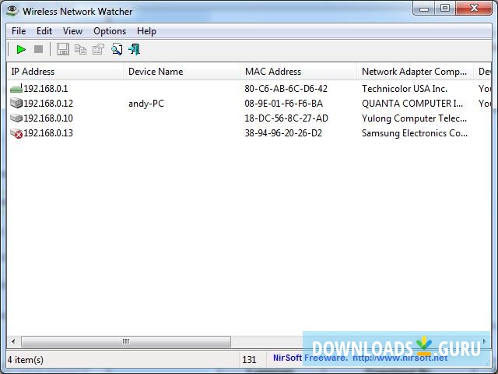Sort by Network Adapter Company column header
The height and width of the screenshot is (374, 498).
coord(415,72)
